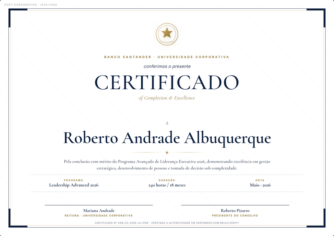This screenshot has height=236, width=334.
Task: Select the name "Roberto Andrade Albuquerque"
Action: click(x=167, y=138)
